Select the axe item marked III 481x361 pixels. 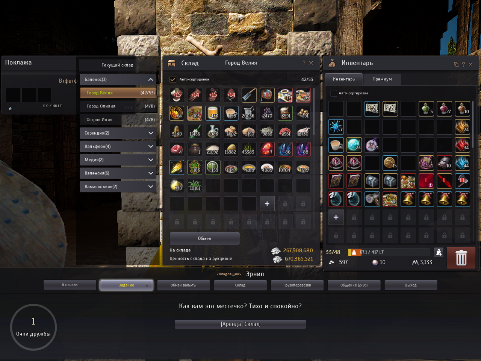[462, 181]
